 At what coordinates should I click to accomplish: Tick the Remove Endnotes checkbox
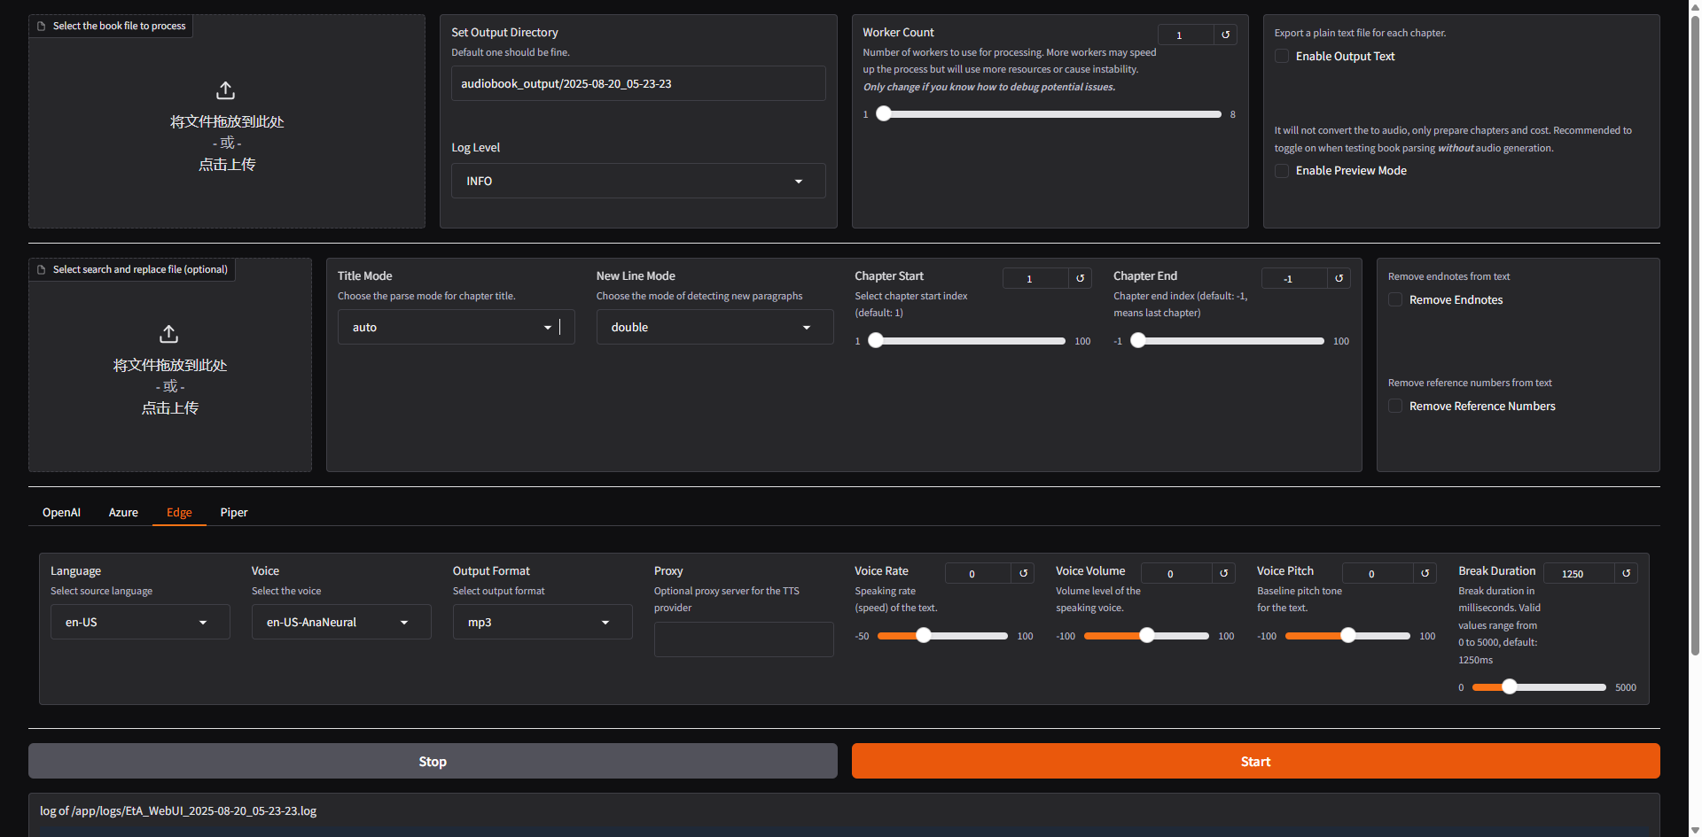tap(1395, 299)
